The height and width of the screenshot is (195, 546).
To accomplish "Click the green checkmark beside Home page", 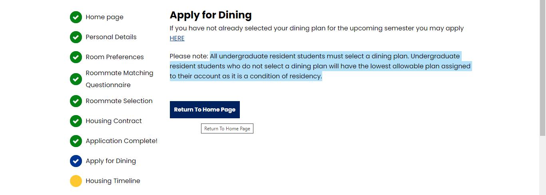I will coord(76,17).
